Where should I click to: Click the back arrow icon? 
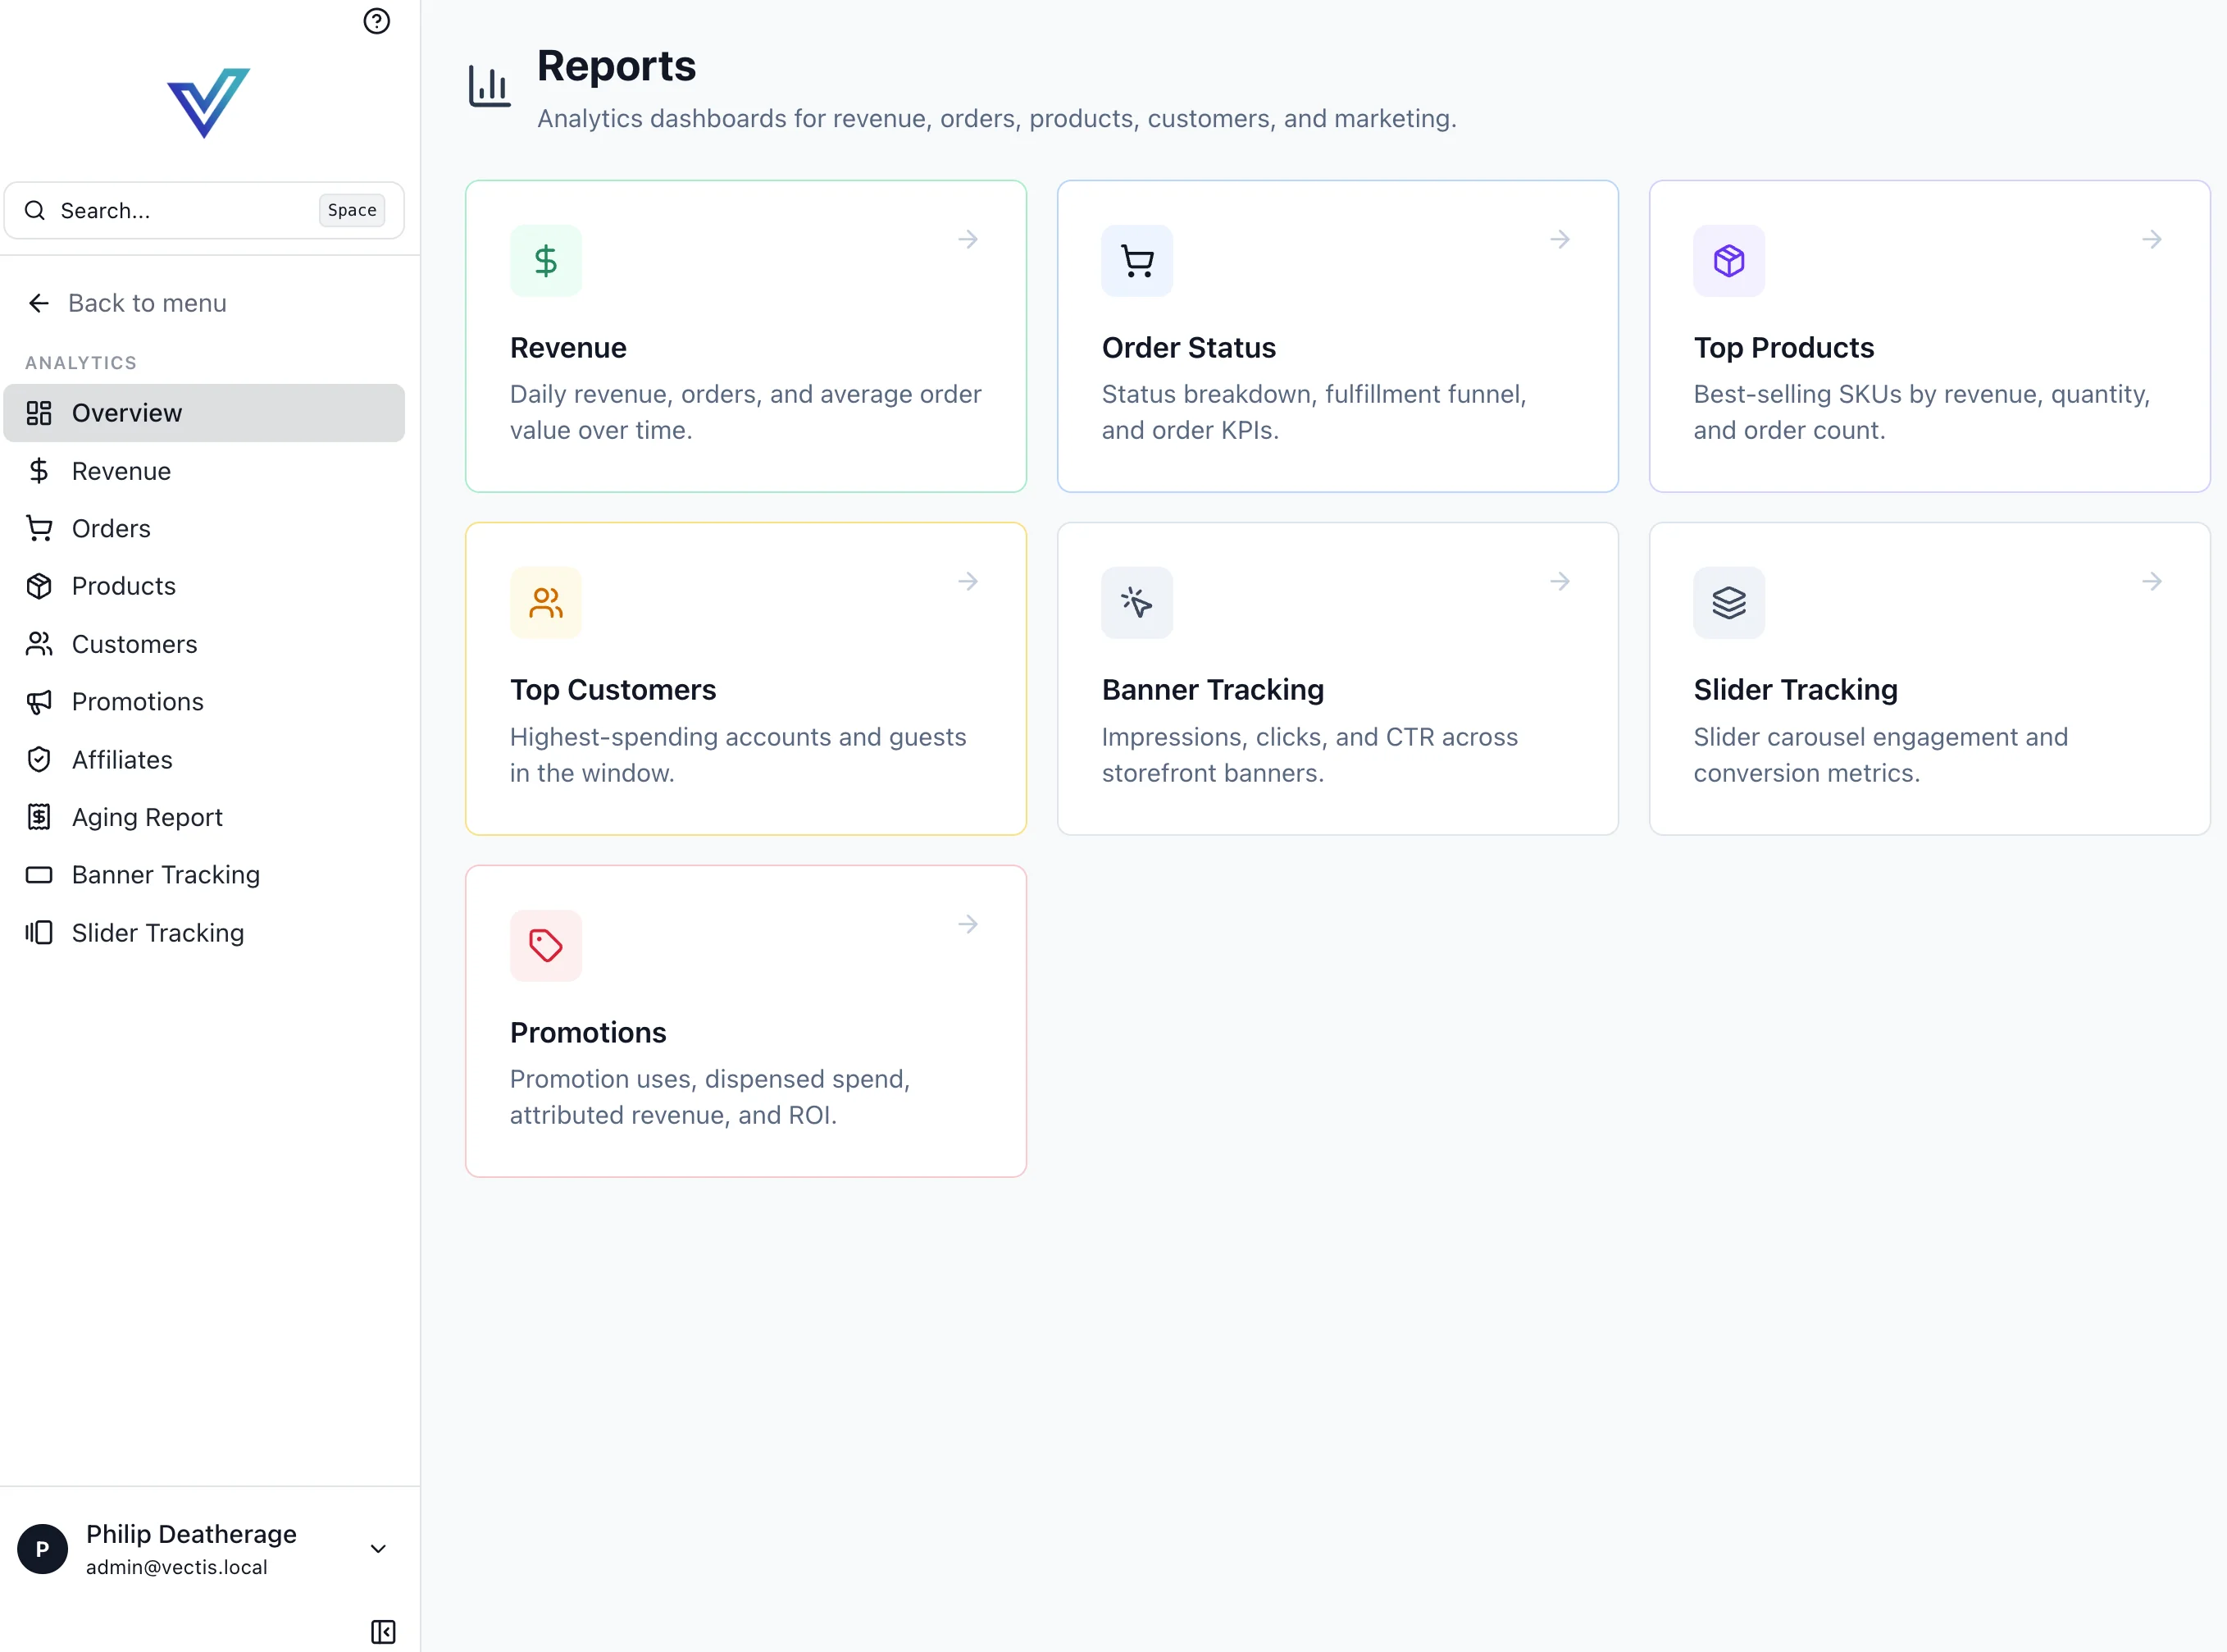click(x=39, y=303)
